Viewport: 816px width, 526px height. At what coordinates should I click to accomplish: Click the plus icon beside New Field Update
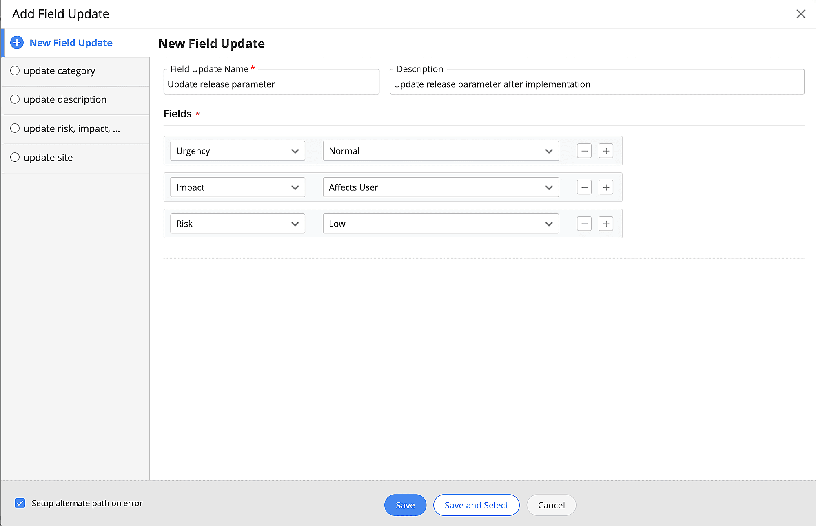(x=17, y=43)
